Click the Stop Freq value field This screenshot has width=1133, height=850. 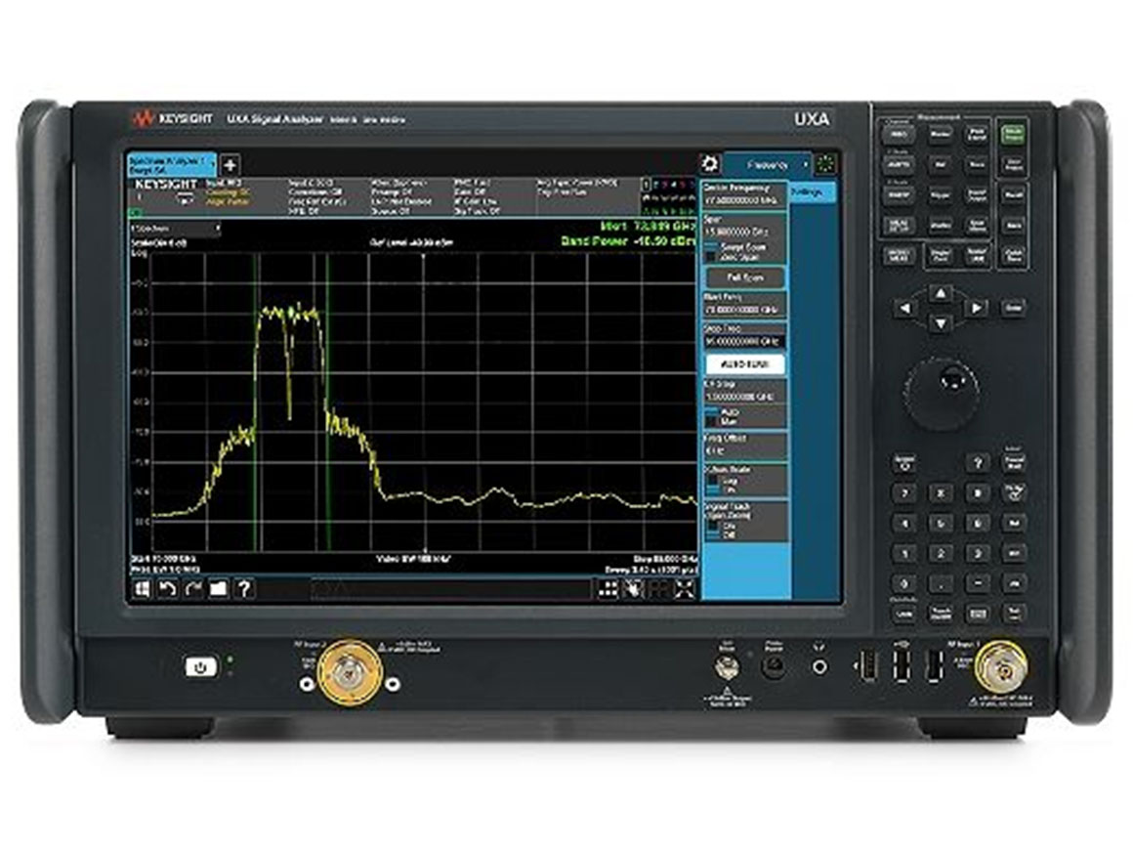pyautogui.click(x=743, y=341)
